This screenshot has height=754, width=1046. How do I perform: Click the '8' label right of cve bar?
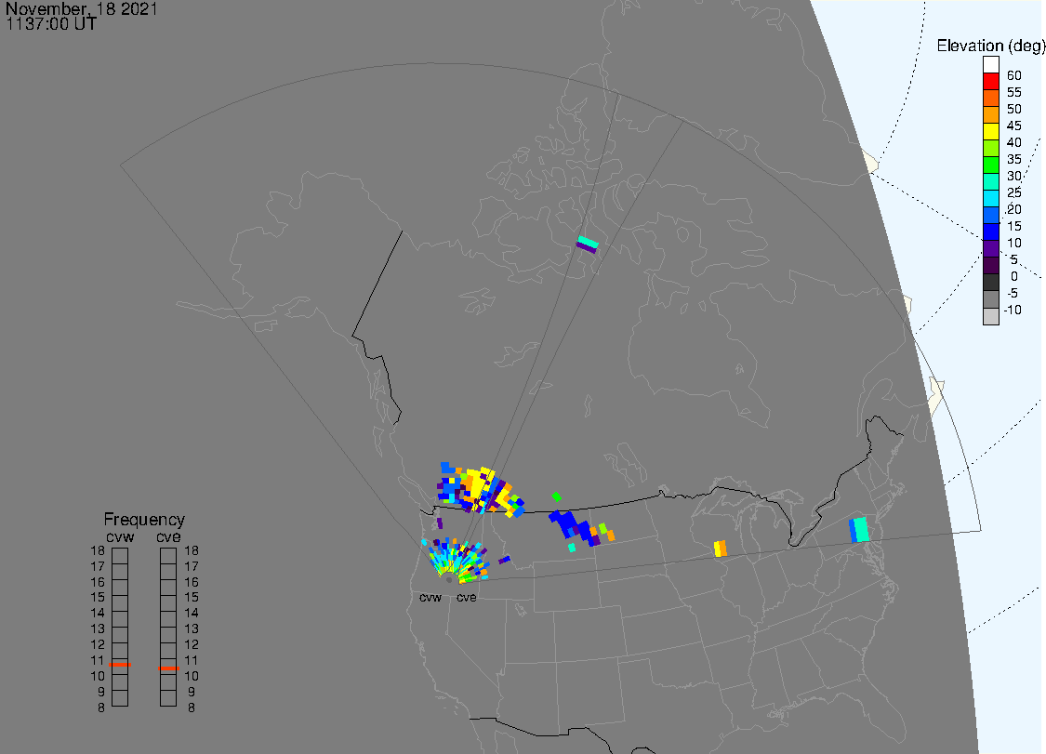[192, 708]
